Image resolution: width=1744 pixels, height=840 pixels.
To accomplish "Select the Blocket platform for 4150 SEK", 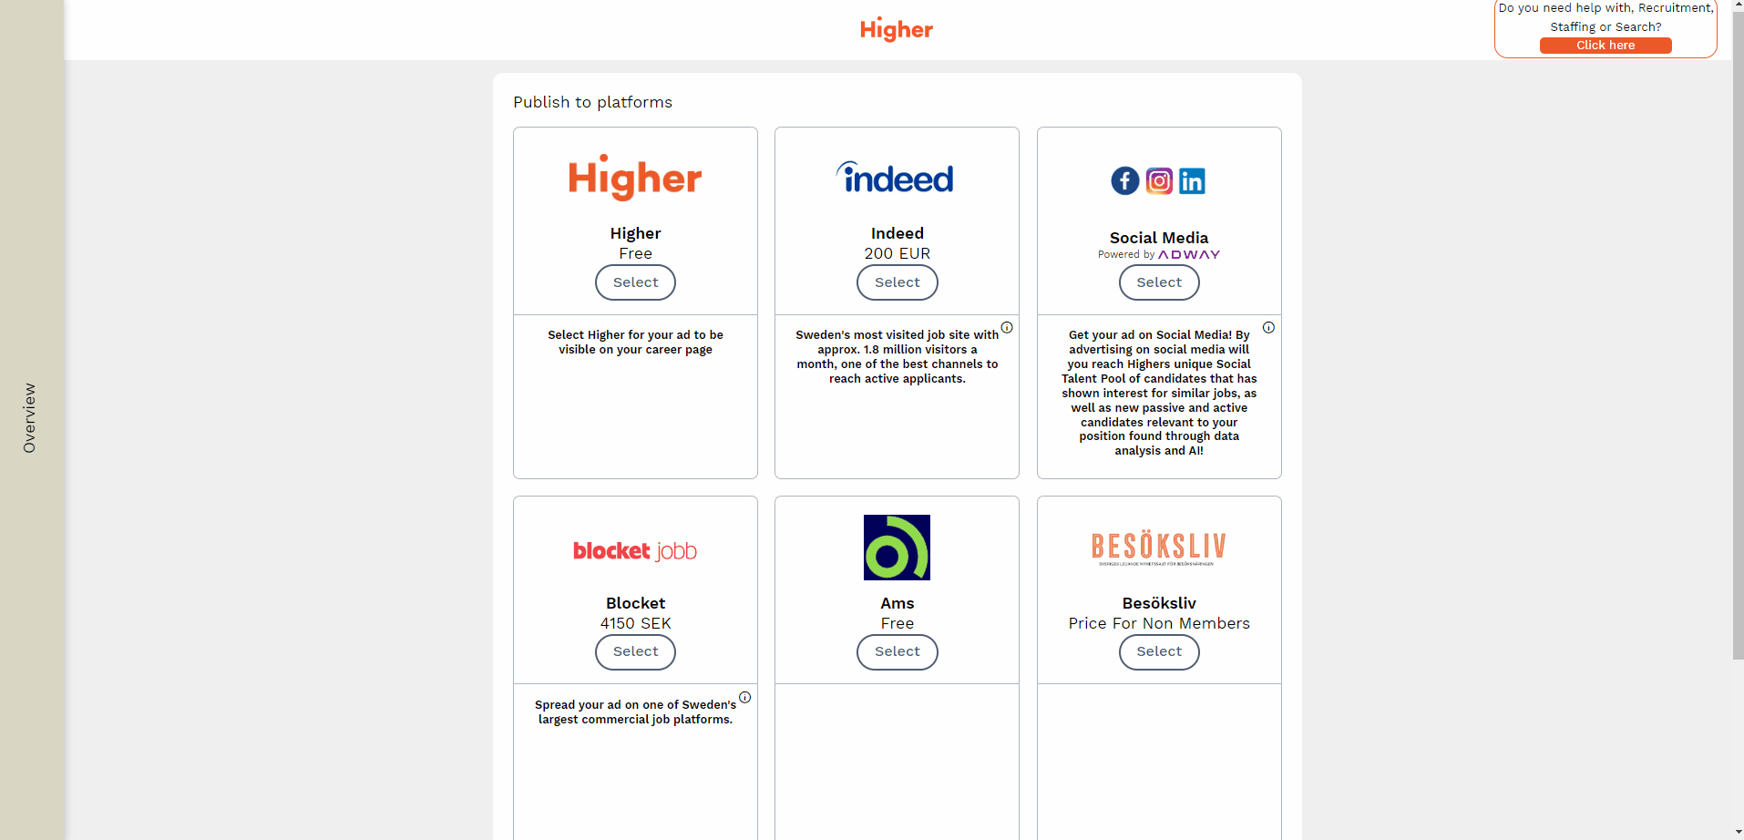I will point(635,651).
